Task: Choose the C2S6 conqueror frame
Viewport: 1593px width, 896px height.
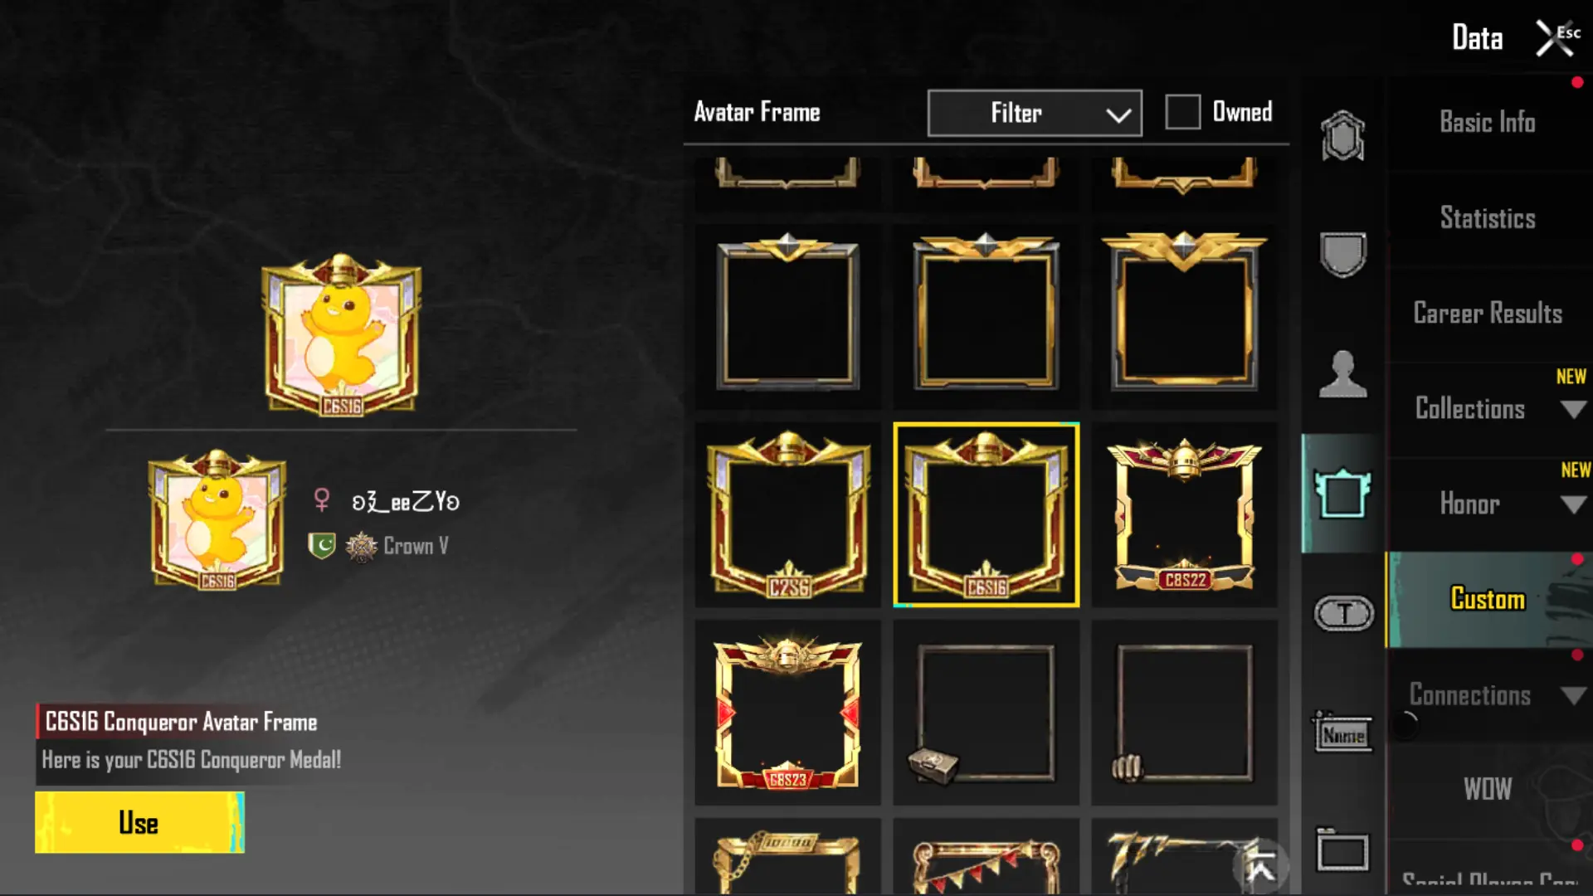Action: coord(787,514)
